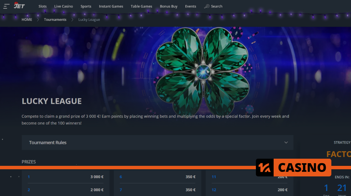Select Instant Games in navigation
Image resolution: width=351 pixels, height=196 pixels.
click(x=111, y=6)
